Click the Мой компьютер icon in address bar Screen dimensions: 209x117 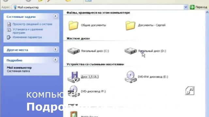tap(15, 7)
